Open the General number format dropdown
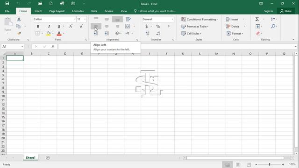Image resolution: width=299 pixels, height=168 pixels. pos(172,19)
